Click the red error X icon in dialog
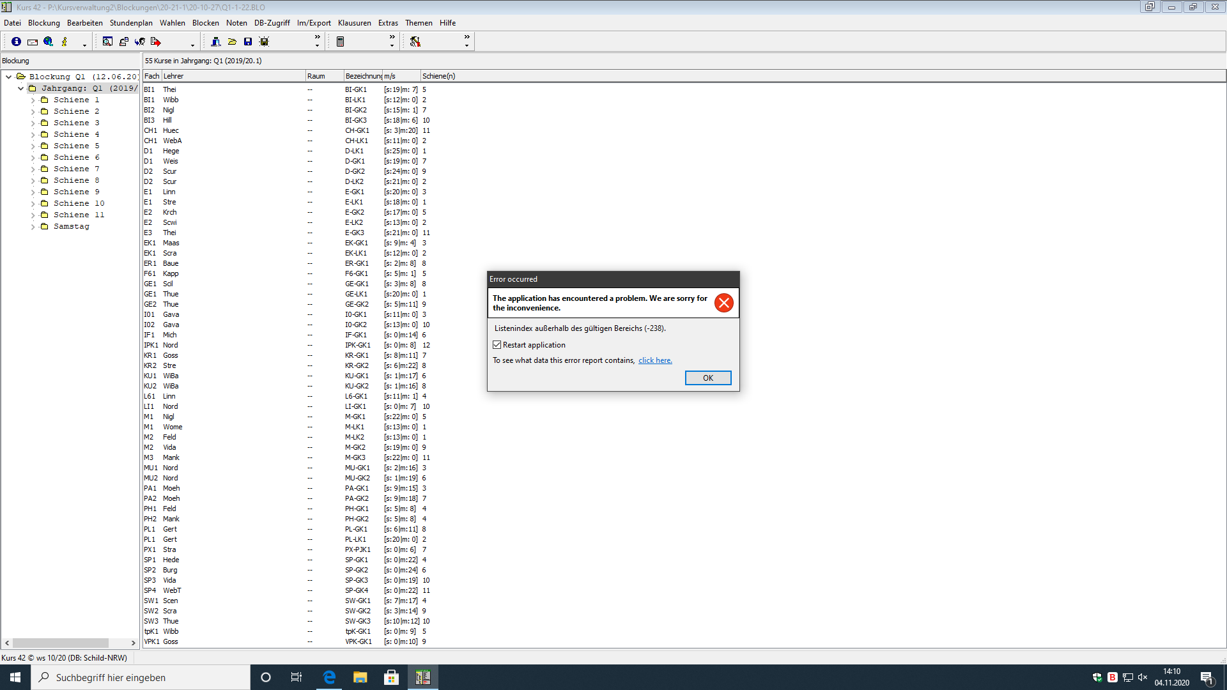Image resolution: width=1227 pixels, height=690 pixels. [723, 303]
